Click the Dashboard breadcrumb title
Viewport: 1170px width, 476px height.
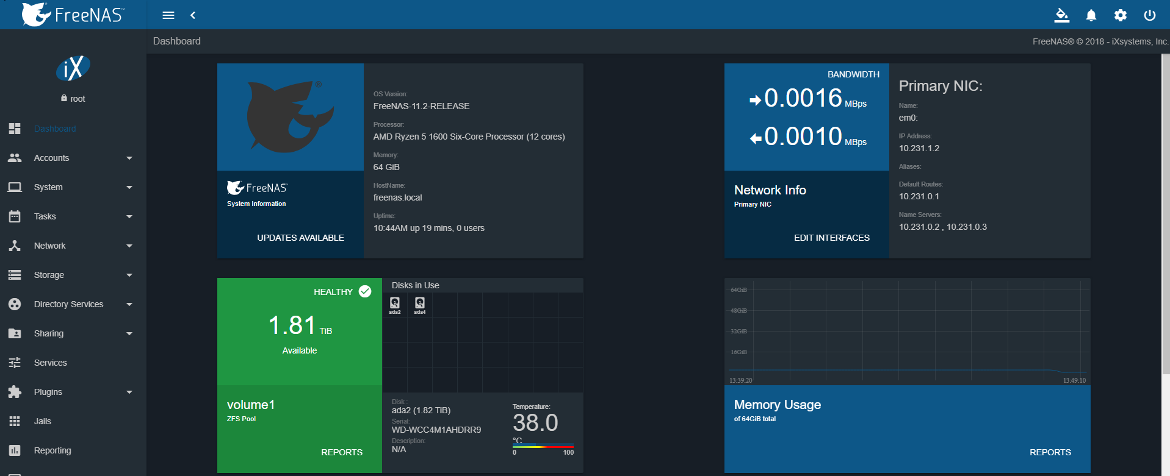pyautogui.click(x=177, y=41)
